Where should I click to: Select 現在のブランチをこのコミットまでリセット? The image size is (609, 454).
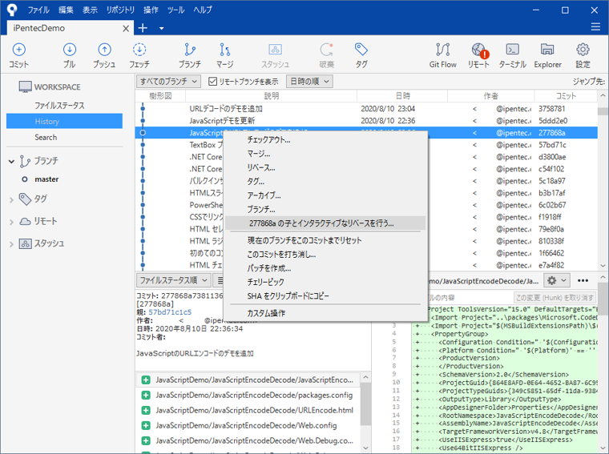tap(325, 240)
